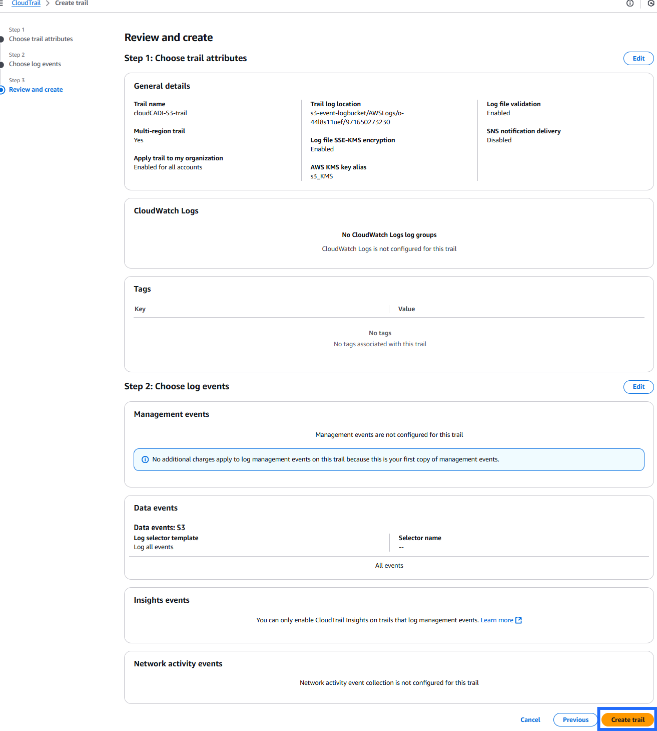Viewport: 657px width, 731px height.
Task: Select the Step 3 Review and create indicator
Action: pos(2,90)
